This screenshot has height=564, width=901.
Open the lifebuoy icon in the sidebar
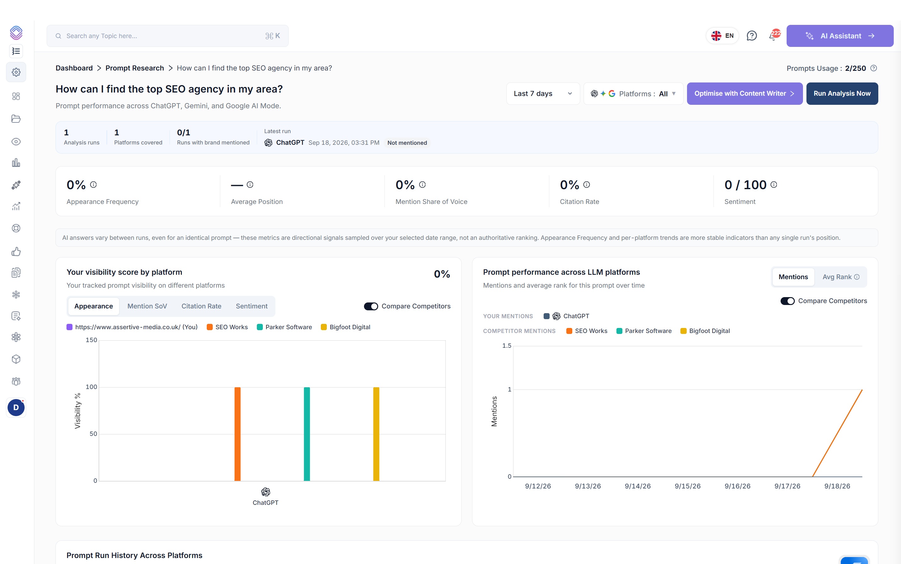point(16,228)
